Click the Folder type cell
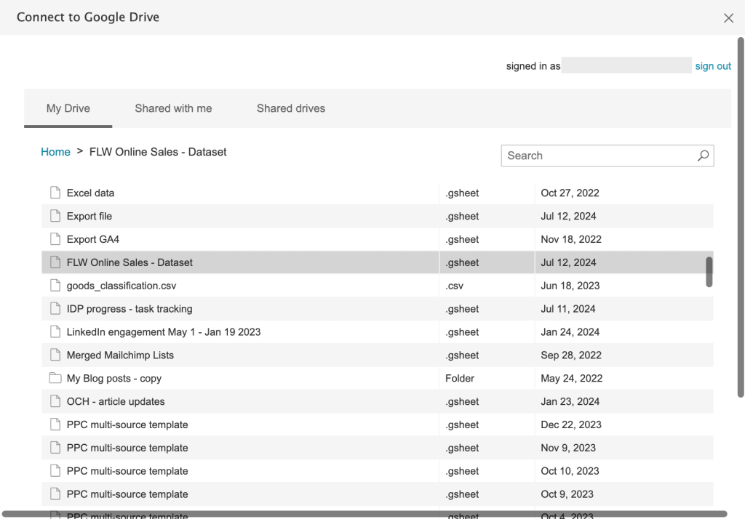The width and height of the screenshot is (745, 519). [x=487, y=379]
